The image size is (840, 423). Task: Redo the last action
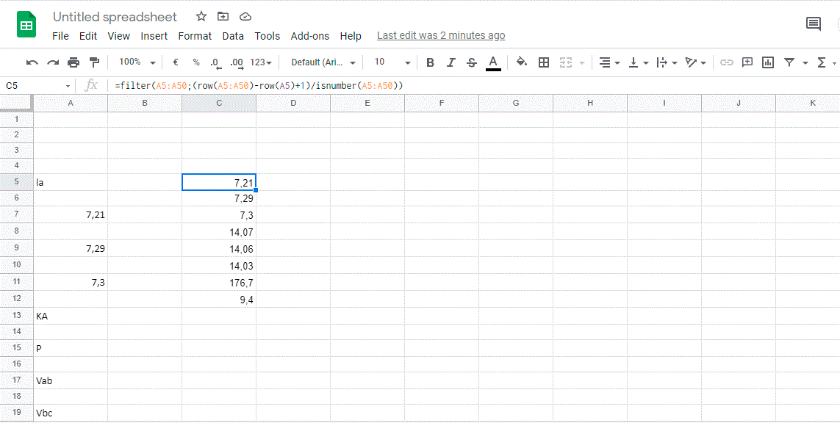tap(52, 62)
